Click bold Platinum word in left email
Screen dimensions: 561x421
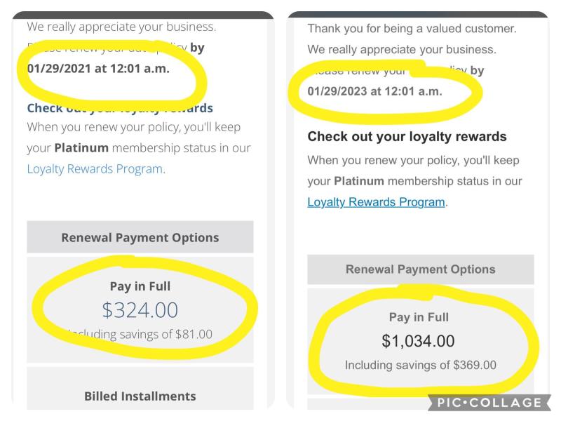coord(81,148)
